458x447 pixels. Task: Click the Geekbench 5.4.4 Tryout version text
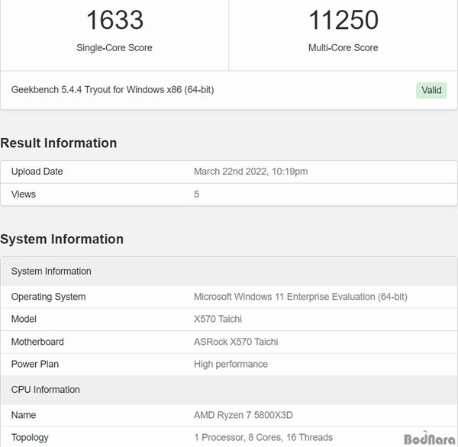(112, 90)
